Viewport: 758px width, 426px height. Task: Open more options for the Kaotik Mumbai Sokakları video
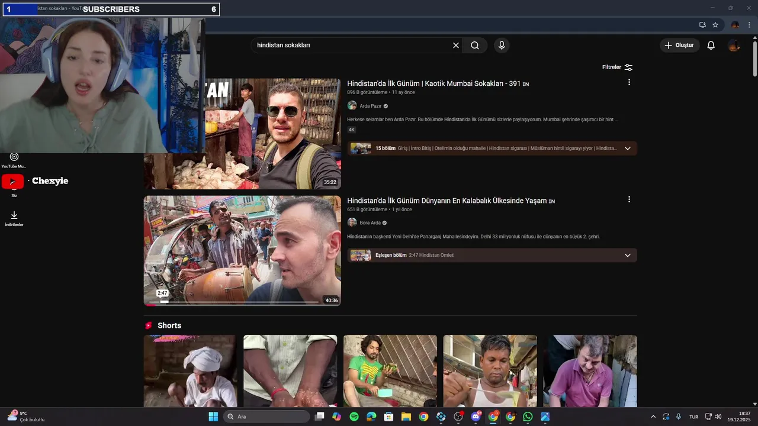pos(629,82)
